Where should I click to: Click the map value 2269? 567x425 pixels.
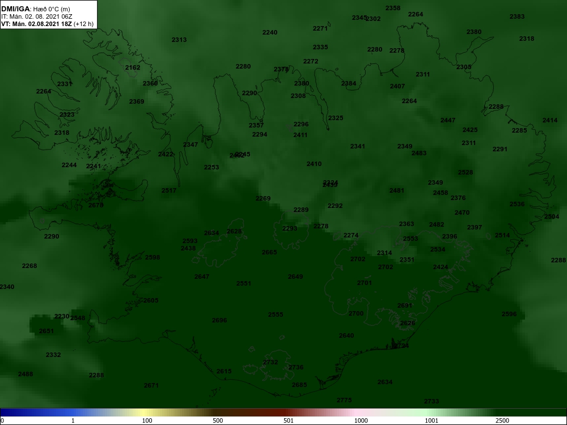click(263, 198)
